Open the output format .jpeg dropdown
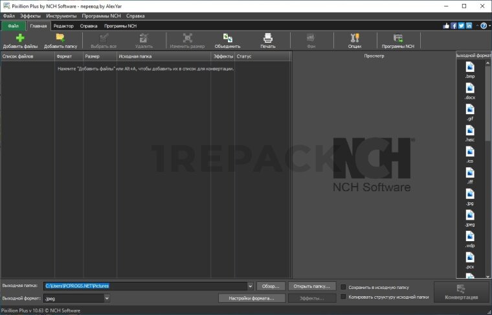The height and width of the screenshot is (315, 492). click(x=107, y=298)
